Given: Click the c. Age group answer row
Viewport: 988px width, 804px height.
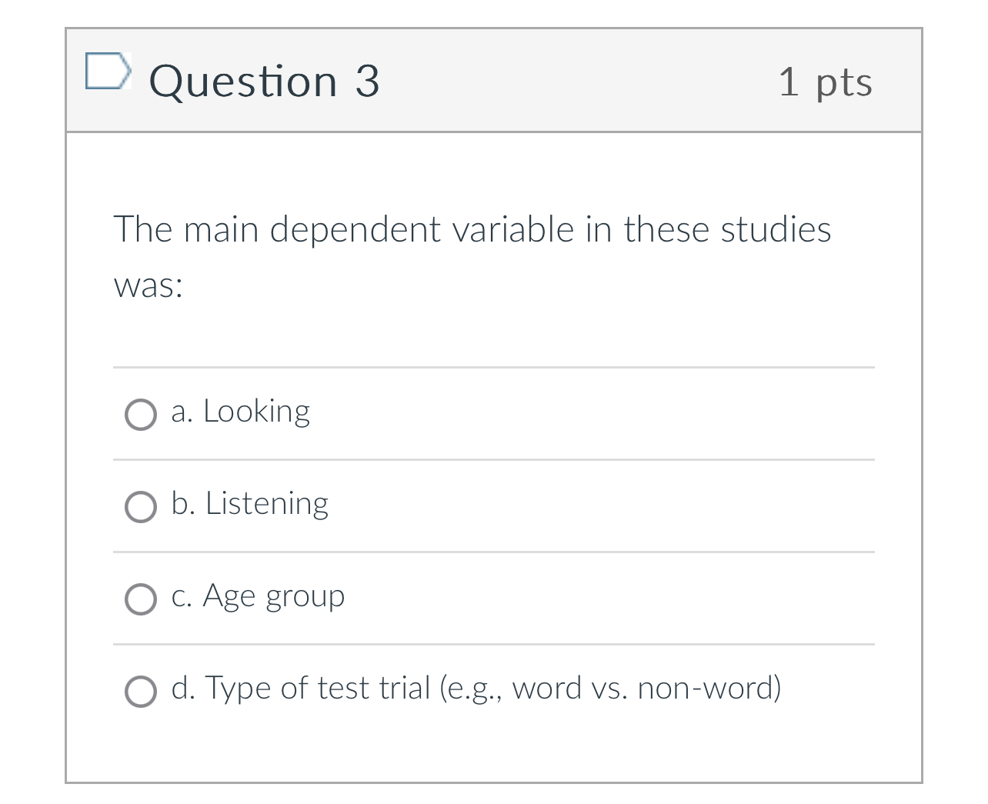Looking at the screenshot, I should coord(258,596).
